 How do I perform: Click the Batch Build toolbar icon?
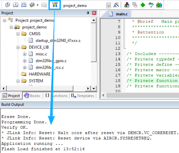point(32,5)
